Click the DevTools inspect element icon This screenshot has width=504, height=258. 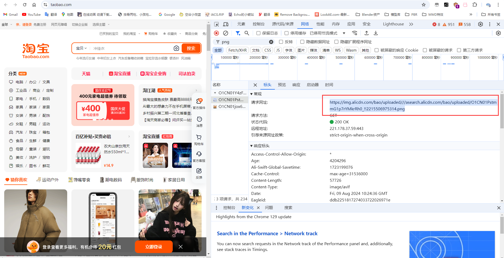(x=217, y=24)
